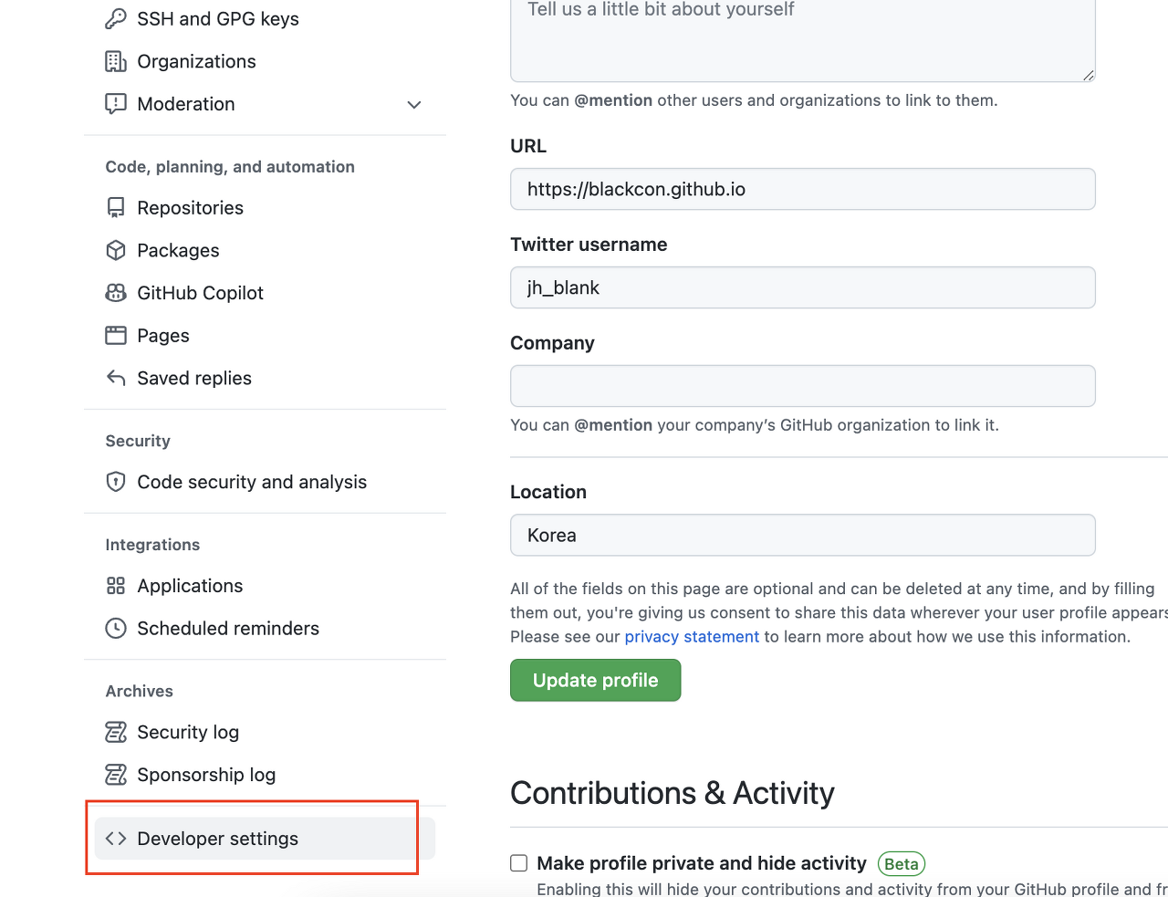
Task: Click the Scheduled reminders clock icon
Action: coord(115,628)
